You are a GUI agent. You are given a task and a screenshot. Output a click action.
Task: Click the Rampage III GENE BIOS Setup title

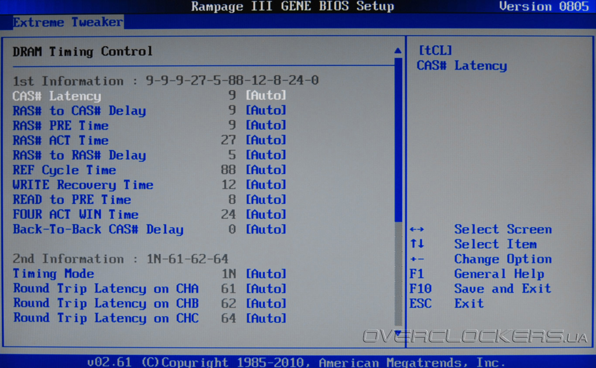(x=293, y=6)
